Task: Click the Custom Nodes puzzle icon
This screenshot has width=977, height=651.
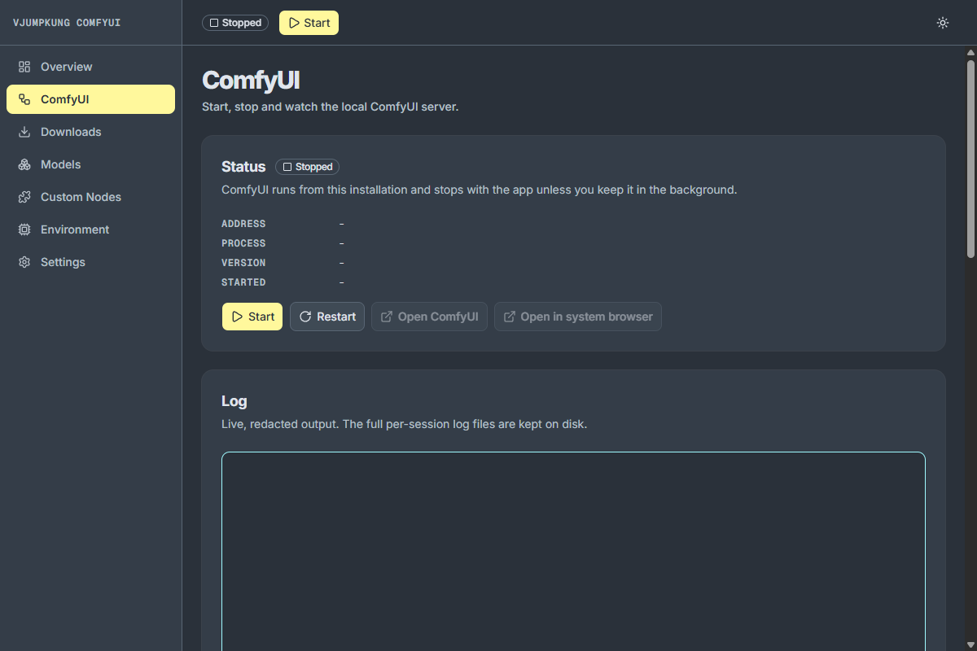Action: (24, 197)
